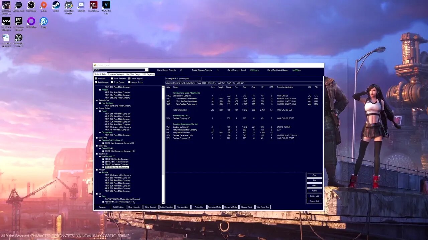Click the Delete Formation button

tap(167, 207)
